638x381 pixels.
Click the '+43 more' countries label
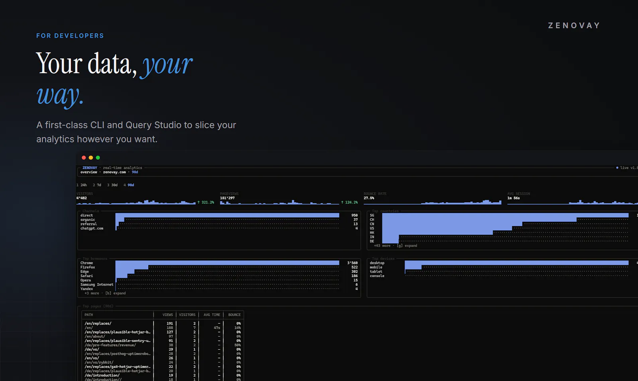pos(382,246)
